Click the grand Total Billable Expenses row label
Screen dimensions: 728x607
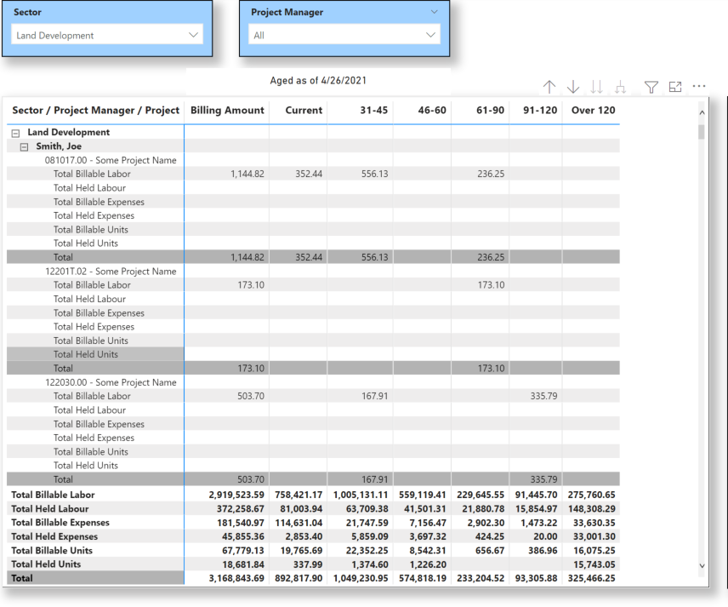coord(60,523)
